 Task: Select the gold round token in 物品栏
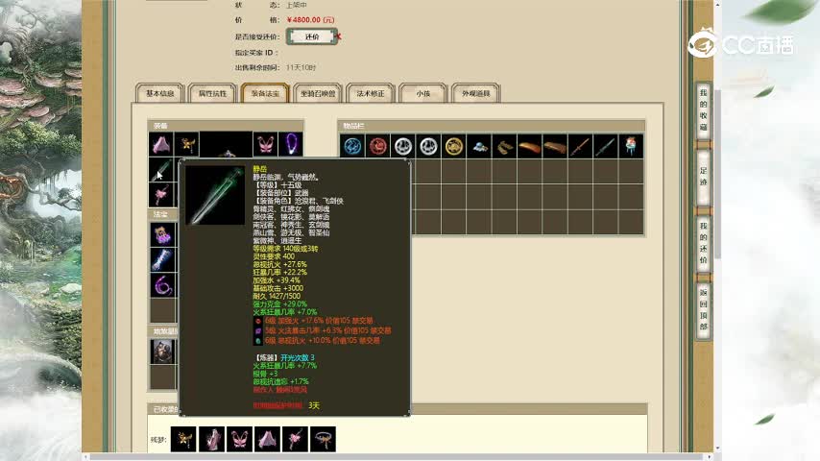pyautogui.click(x=454, y=147)
